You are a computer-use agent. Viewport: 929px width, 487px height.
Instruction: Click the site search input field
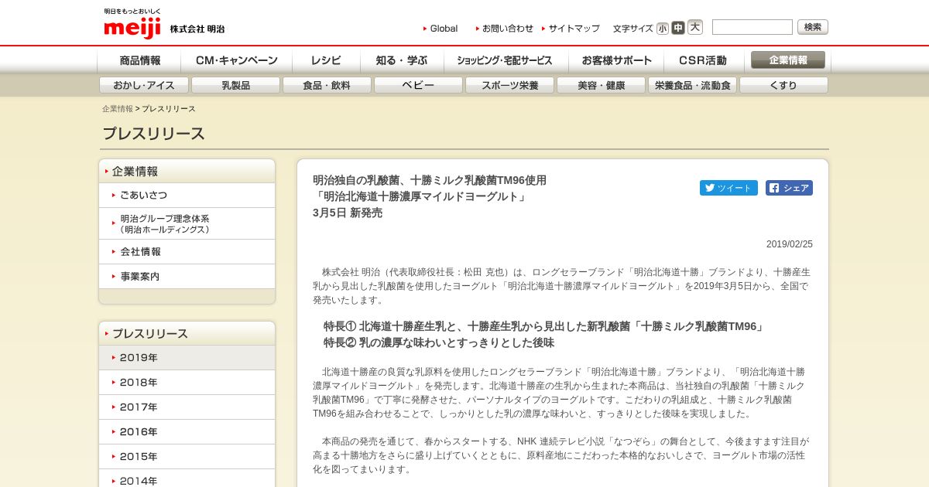[752, 27]
